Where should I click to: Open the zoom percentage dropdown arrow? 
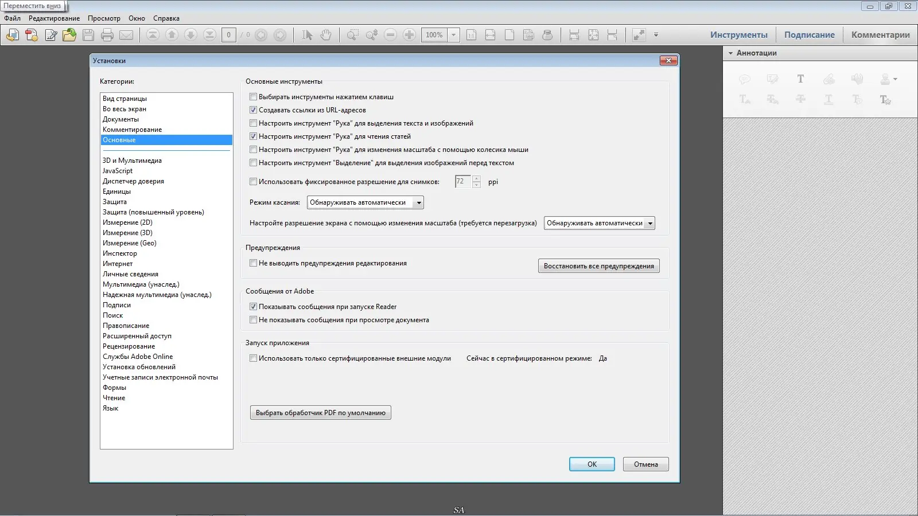click(454, 35)
